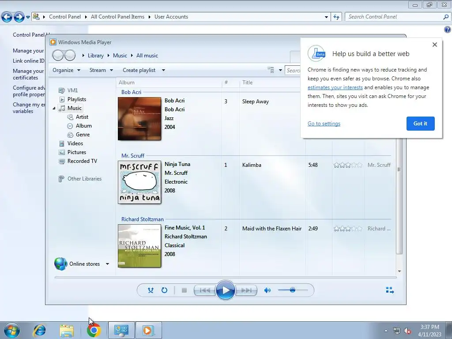Screen dimensions: 452x339
Task: Focus the Media Player search box
Action: 293,70
